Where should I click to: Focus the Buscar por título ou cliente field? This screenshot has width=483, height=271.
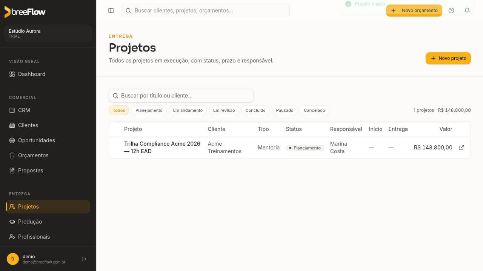[181, 96]
